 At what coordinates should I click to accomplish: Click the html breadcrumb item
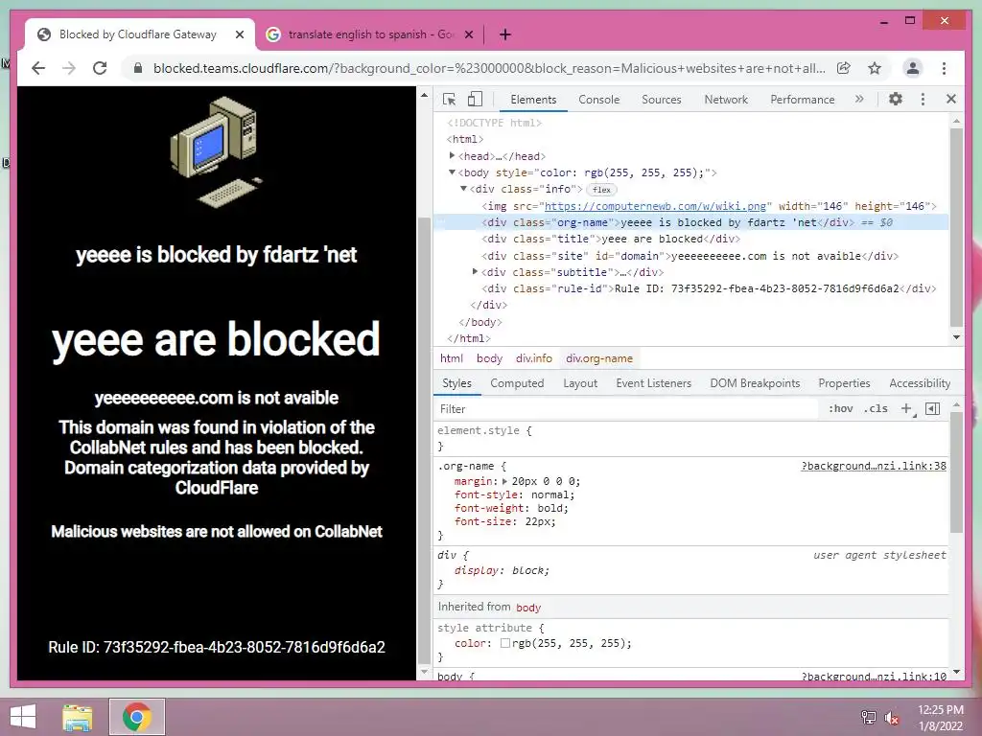pyautogui.click(x=451, y=358)
